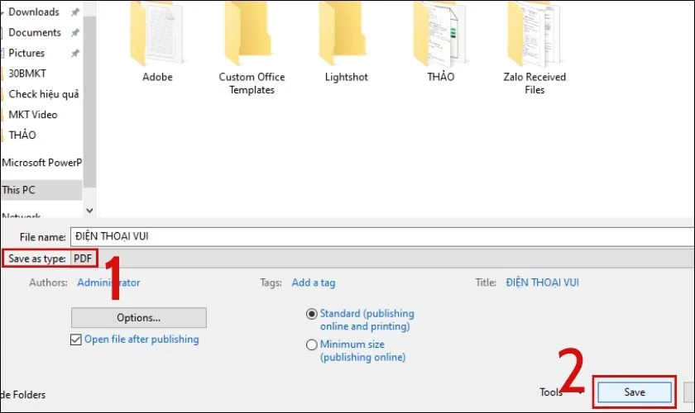Open the Zalo Received Files folder
This screenshot has width=695, height=413.
tap(534, 49)
